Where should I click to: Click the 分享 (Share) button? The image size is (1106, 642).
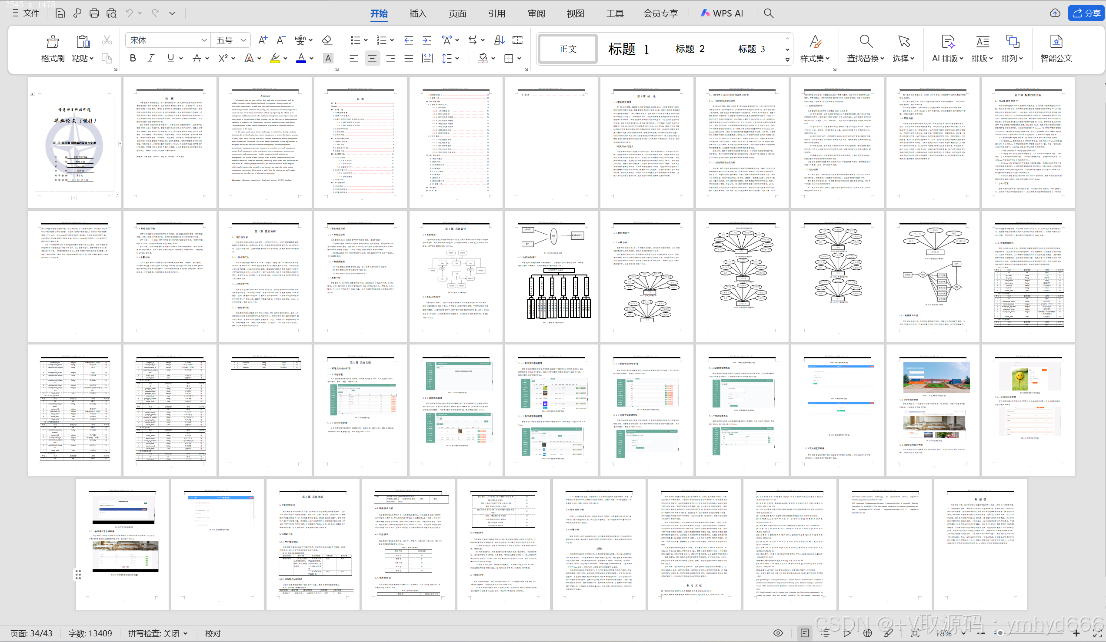click(x=1087, y=13)
